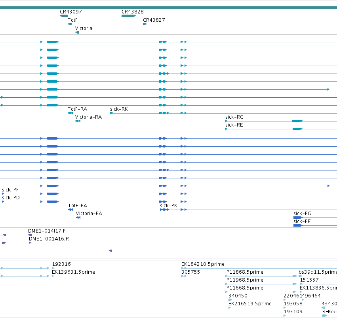
Task: Select the TotF-PA protein label
Action: tap(78, 206)
